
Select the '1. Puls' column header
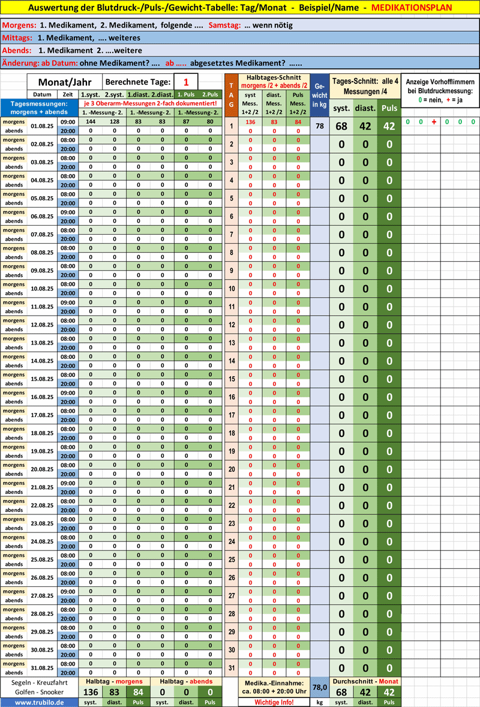tap(186, 95)
